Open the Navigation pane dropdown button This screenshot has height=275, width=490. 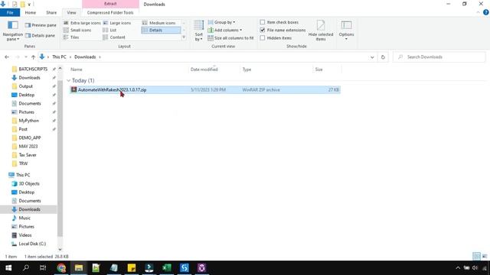tap(13, 31)
